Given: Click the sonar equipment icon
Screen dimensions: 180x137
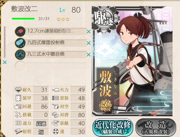Looking at the screenshot, I should pos(20,55).
